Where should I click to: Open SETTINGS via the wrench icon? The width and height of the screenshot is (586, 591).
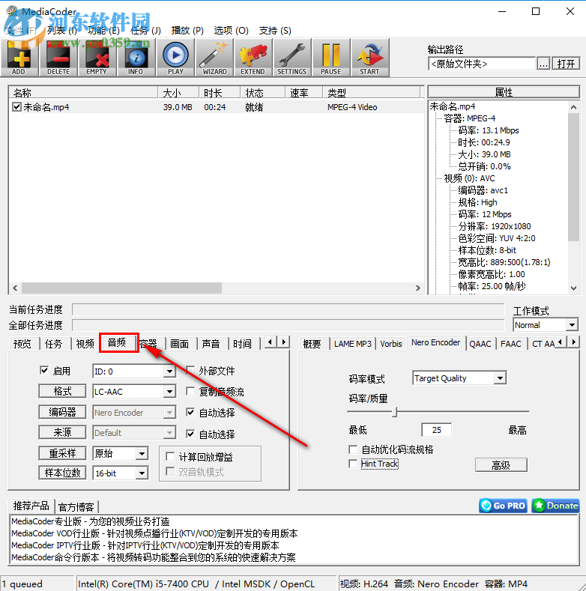pyautogui.click(x=292, y=58)
